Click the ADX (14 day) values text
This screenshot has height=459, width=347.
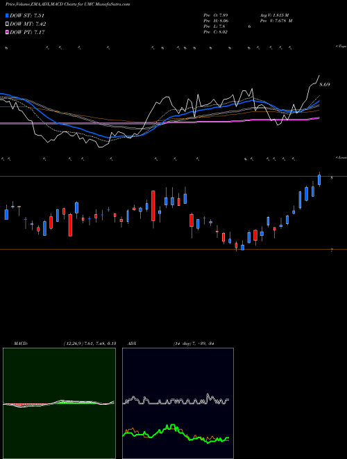pyautogui.click(x=194, y=344)
